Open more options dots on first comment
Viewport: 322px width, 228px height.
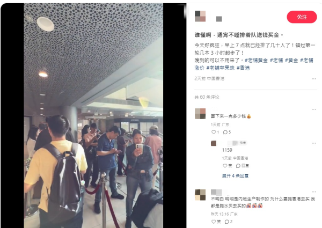pyautogui.click(x=313, y=109)
